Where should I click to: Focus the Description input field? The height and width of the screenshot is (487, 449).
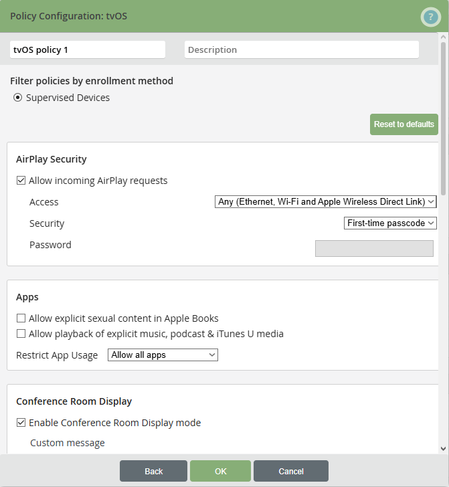[x=301, y=50]
